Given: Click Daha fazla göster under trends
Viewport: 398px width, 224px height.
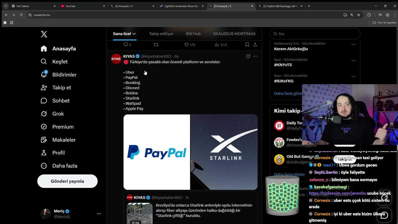Looking at the screenshot, I should coord(288,93).
